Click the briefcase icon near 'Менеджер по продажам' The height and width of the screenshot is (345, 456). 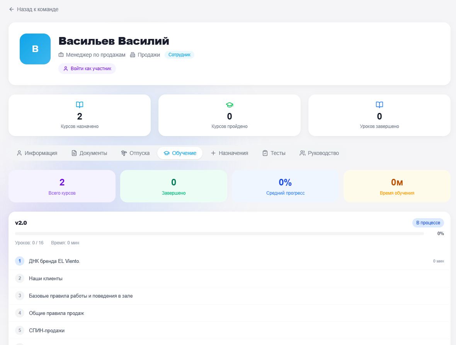[61, 55]
